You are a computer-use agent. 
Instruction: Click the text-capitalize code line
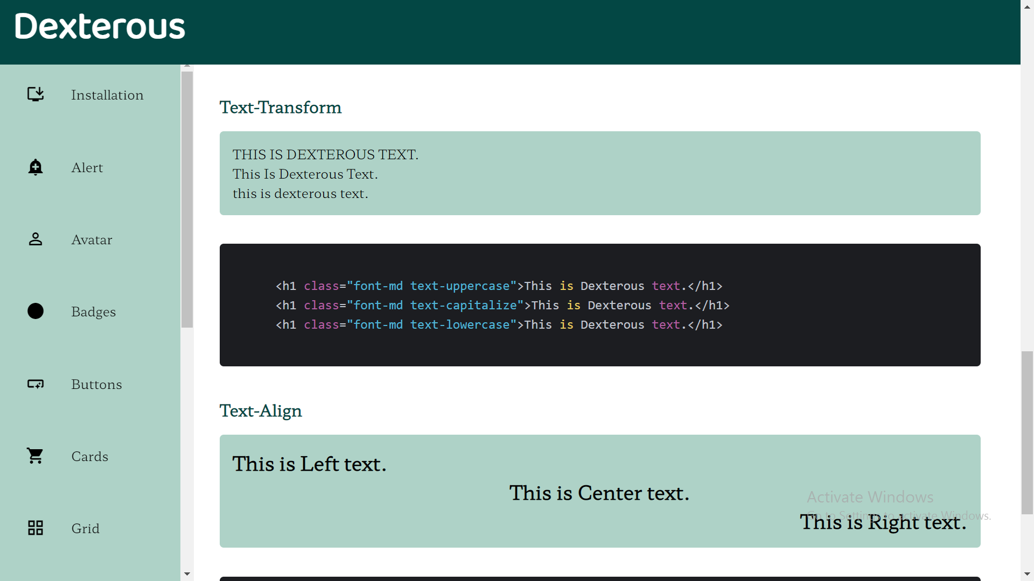click(x=502, y=306)
